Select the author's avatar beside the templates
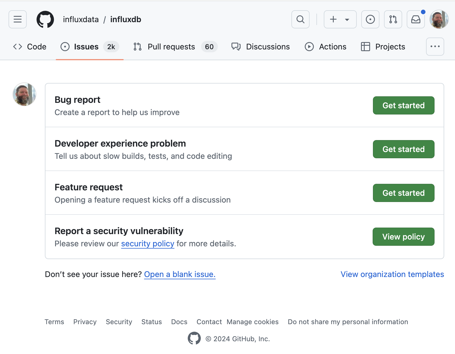The width and height of the screenshot is (455, 354). click(24, 94)
